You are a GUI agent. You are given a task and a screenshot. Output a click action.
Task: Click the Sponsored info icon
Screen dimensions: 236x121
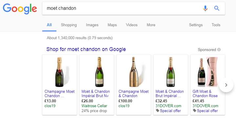click(x=219, y=49)
